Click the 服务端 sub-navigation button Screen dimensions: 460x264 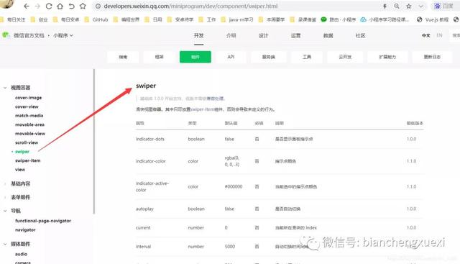(268, 57)
